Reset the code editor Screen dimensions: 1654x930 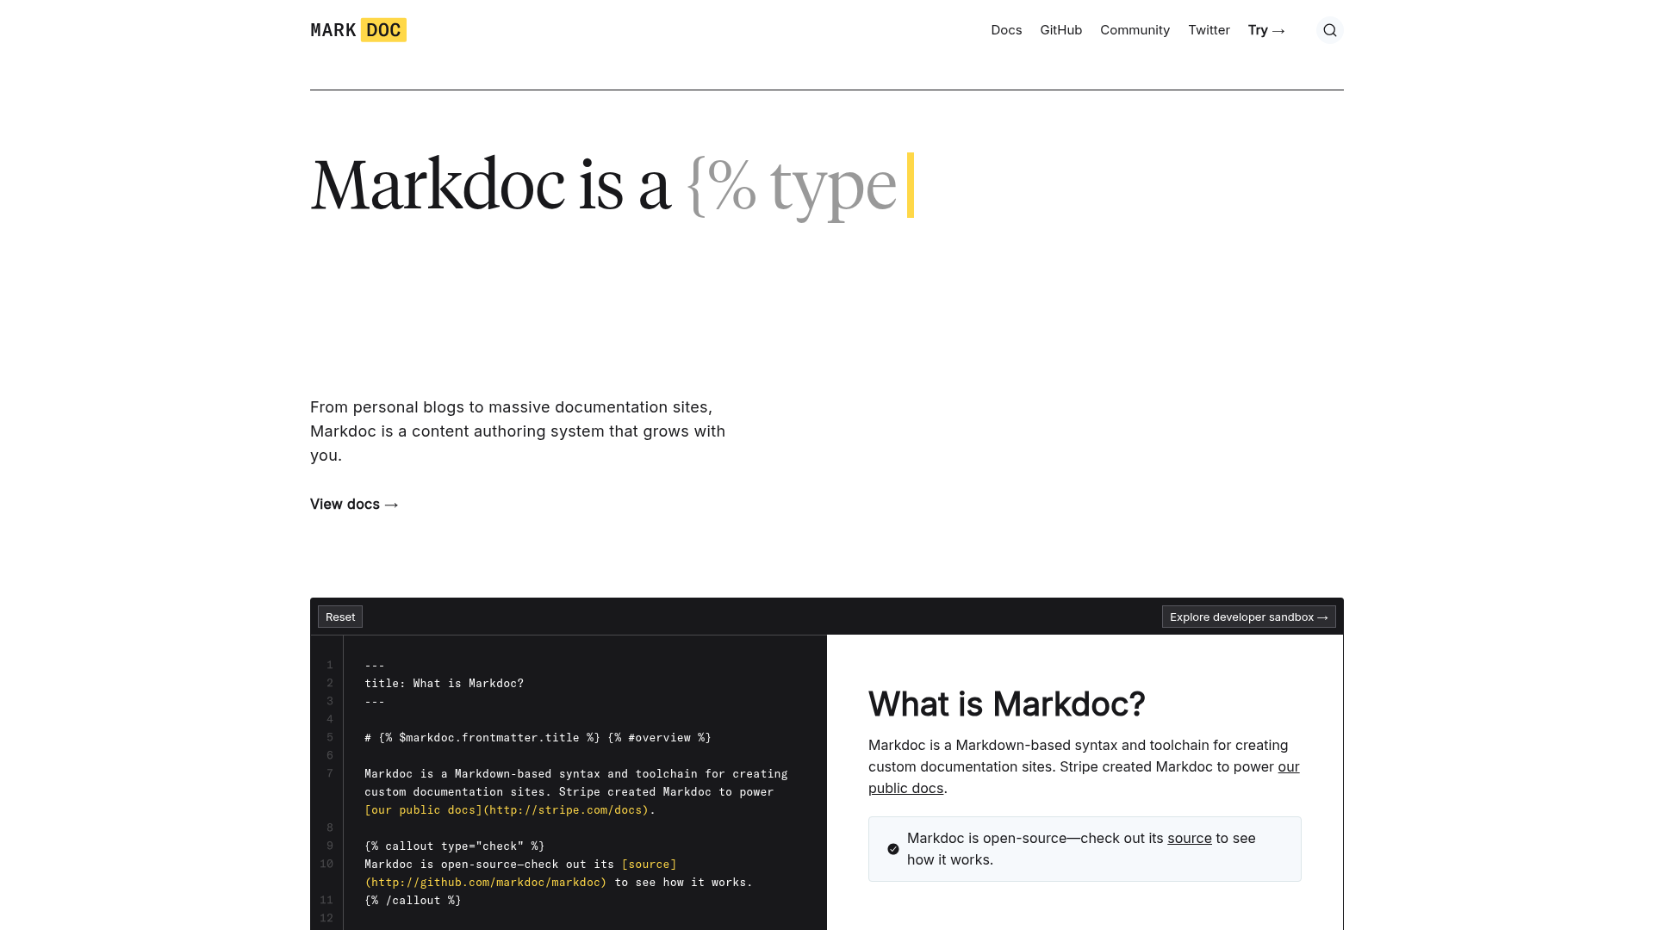pos(340,617)
